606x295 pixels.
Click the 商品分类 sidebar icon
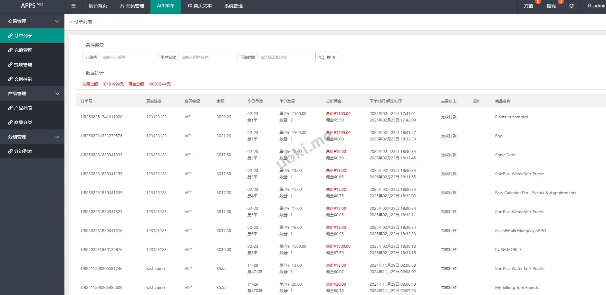point(10,122)
